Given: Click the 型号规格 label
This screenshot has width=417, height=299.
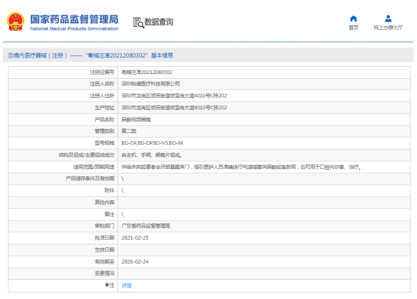Looking at the screenshot, I should 104,143.
